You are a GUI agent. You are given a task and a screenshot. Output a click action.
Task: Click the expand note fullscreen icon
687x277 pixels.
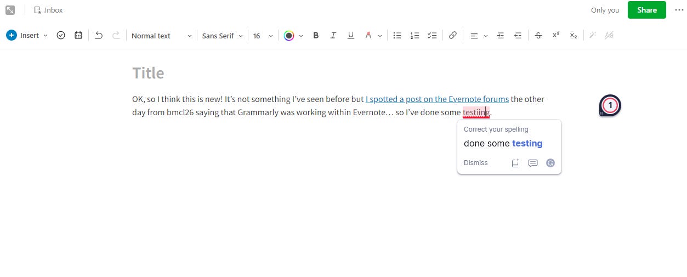tap(10, 10)
